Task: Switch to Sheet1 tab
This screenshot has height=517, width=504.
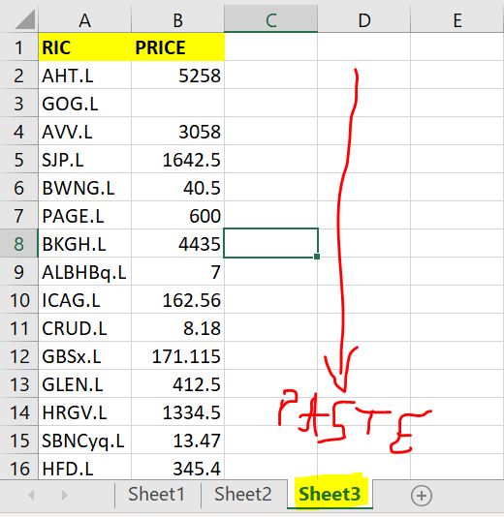Action: tap(156, 495)
